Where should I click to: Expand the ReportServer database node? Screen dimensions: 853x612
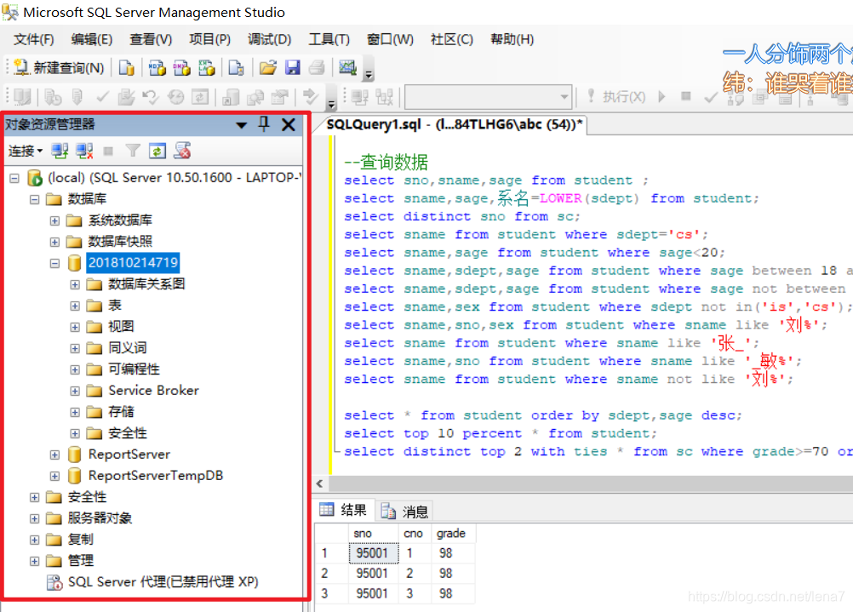point(54,455)
